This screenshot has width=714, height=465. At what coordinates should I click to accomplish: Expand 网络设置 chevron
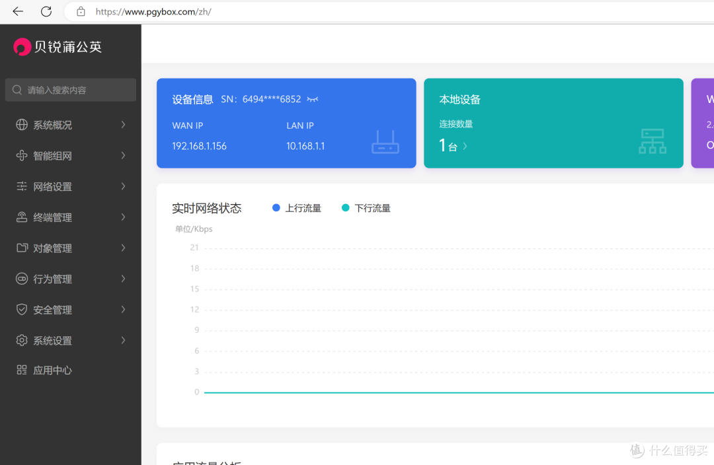tap(123, 186)
